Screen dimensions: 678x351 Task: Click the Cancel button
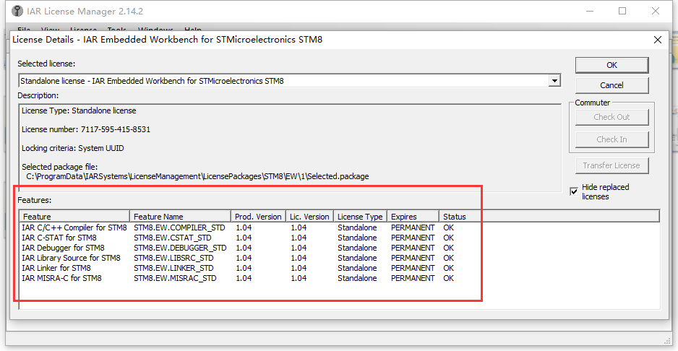(612, 85)
